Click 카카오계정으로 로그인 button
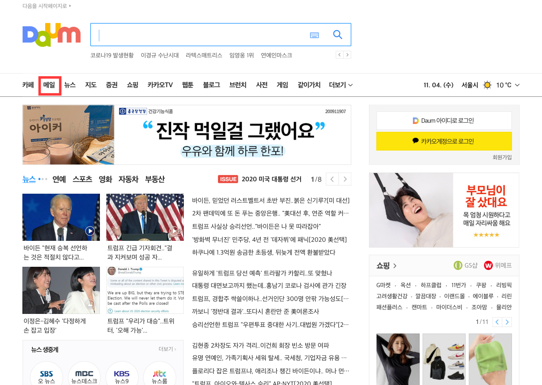The width and height of the screenshot is (542, 385). [x=444, y=141]
